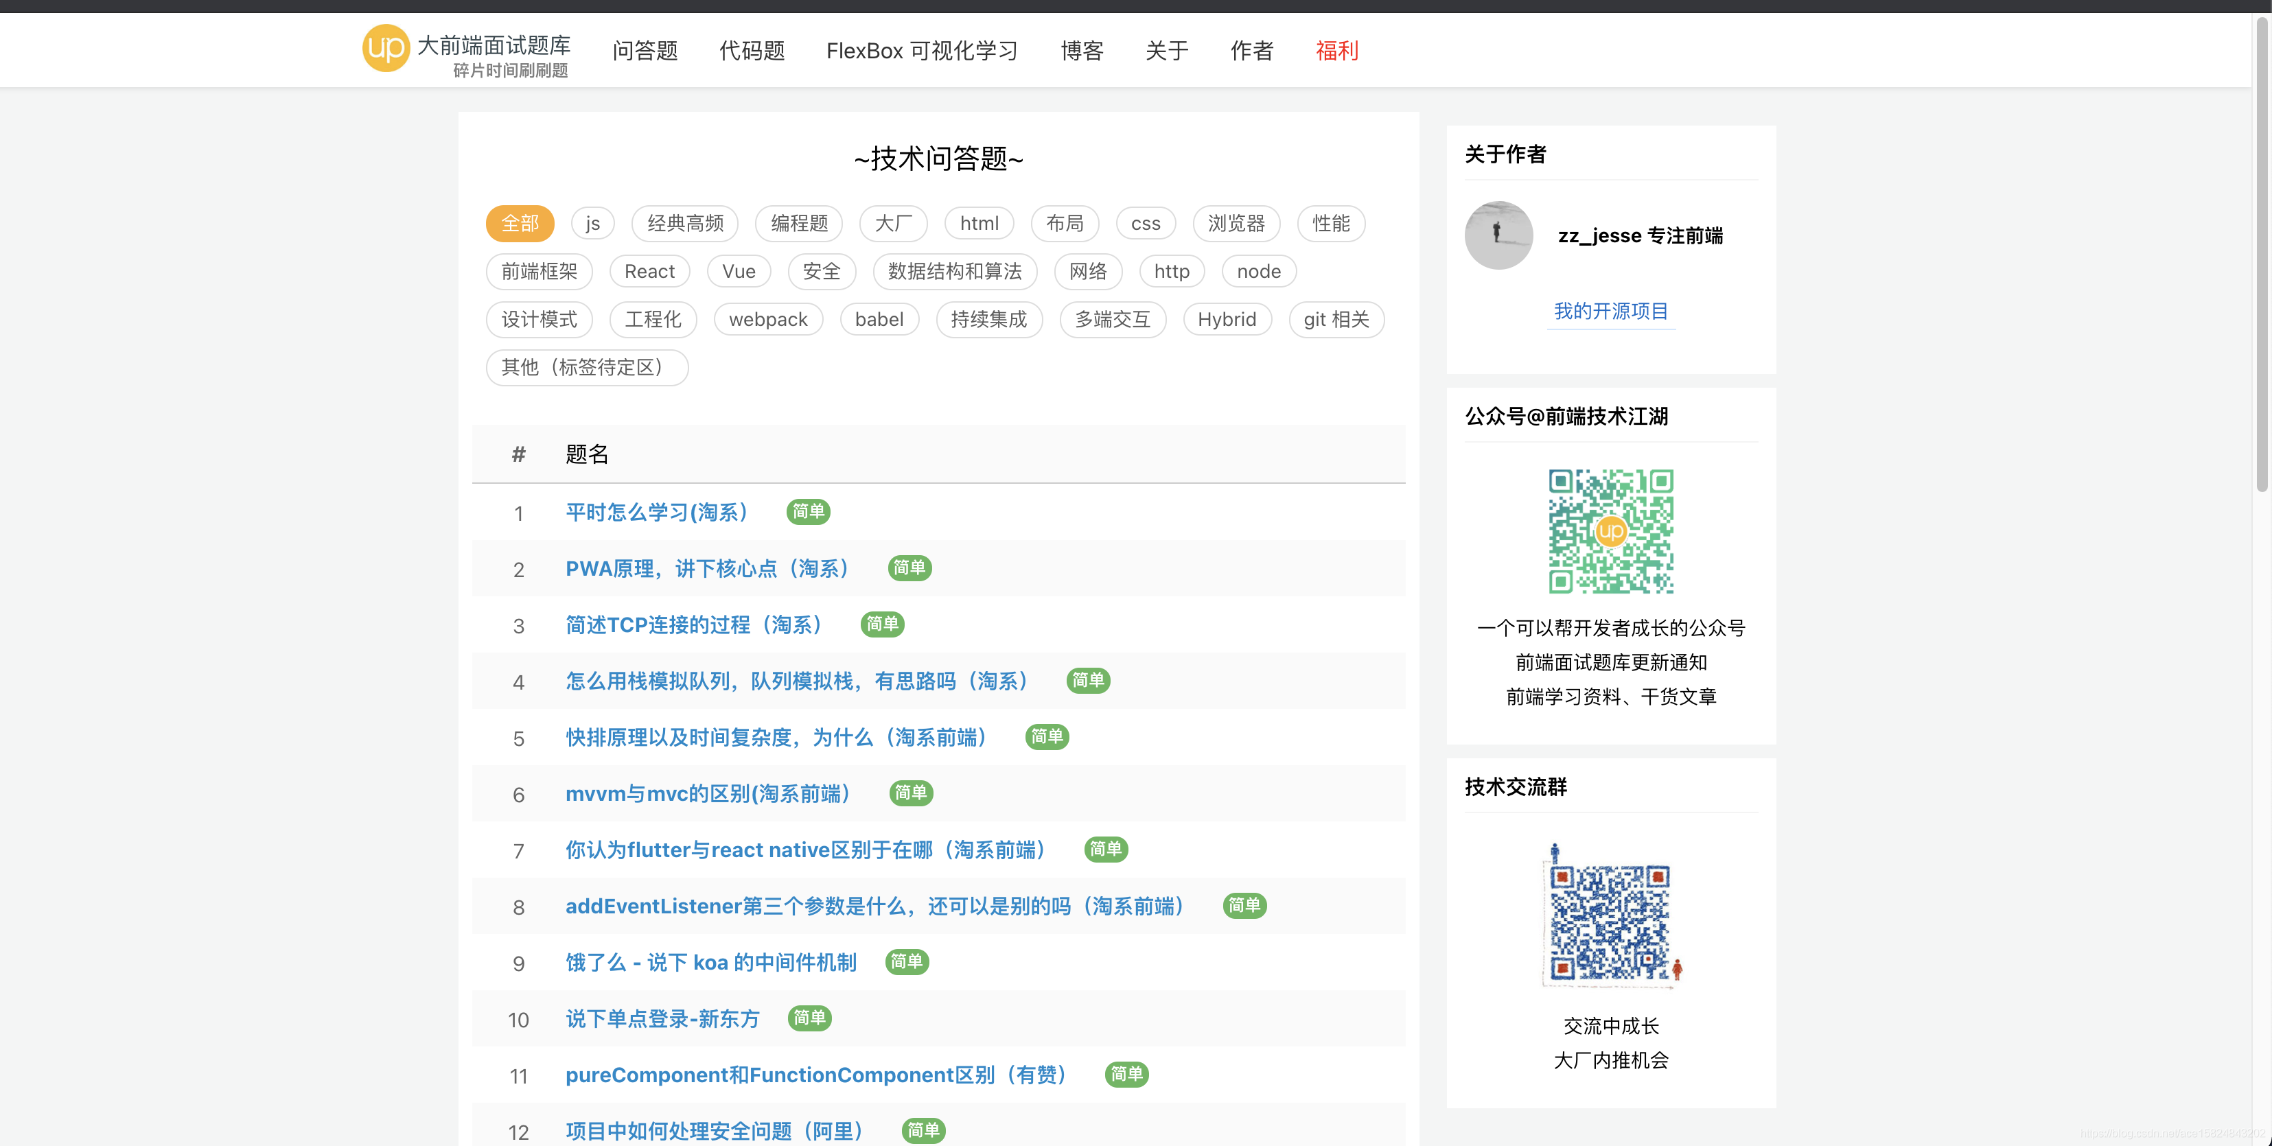Open question 说下单点登录-新东方
This screenshot has width=2272, height=1146.
point(662,1019)
